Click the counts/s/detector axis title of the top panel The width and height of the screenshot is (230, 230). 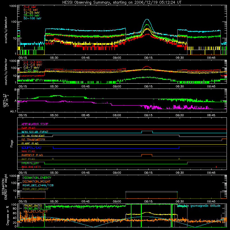pyautogui.click(x=6, y=30)
